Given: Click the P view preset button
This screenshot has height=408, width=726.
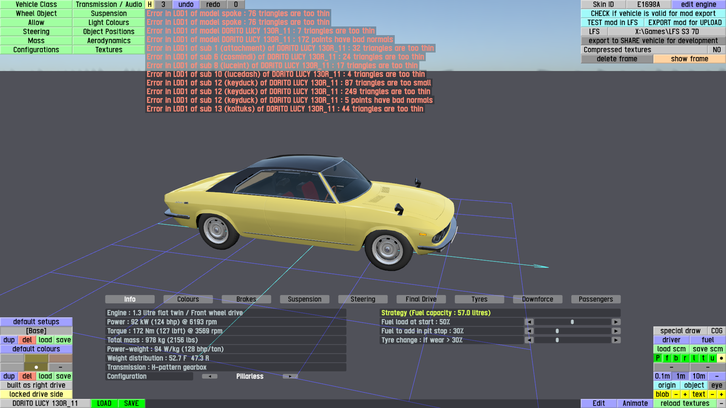Looking at the screenshot, I should pyautogui.click(x=658, y=358).
